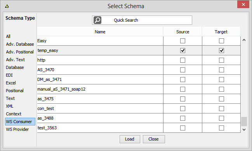This screenshot has height=151, width=252.
Task: Click the application logo in title bar
Action: (7, 6)
